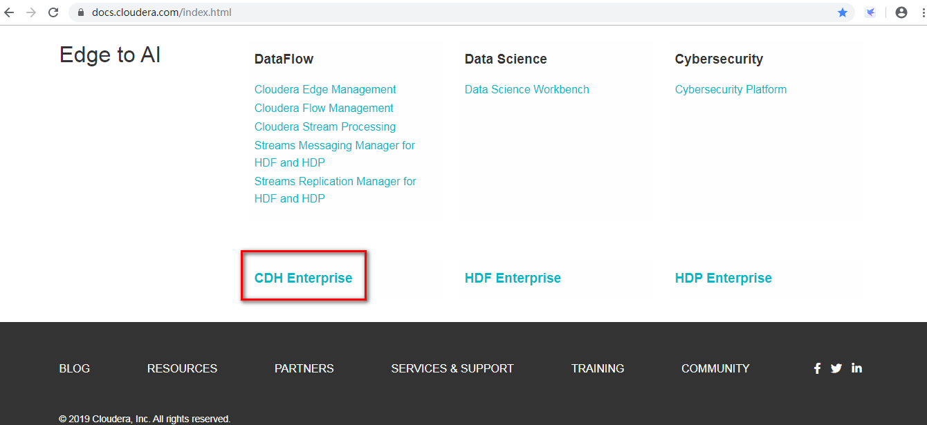
Task: Click the bookmark star in the address bar
Action: click(842, 12)
